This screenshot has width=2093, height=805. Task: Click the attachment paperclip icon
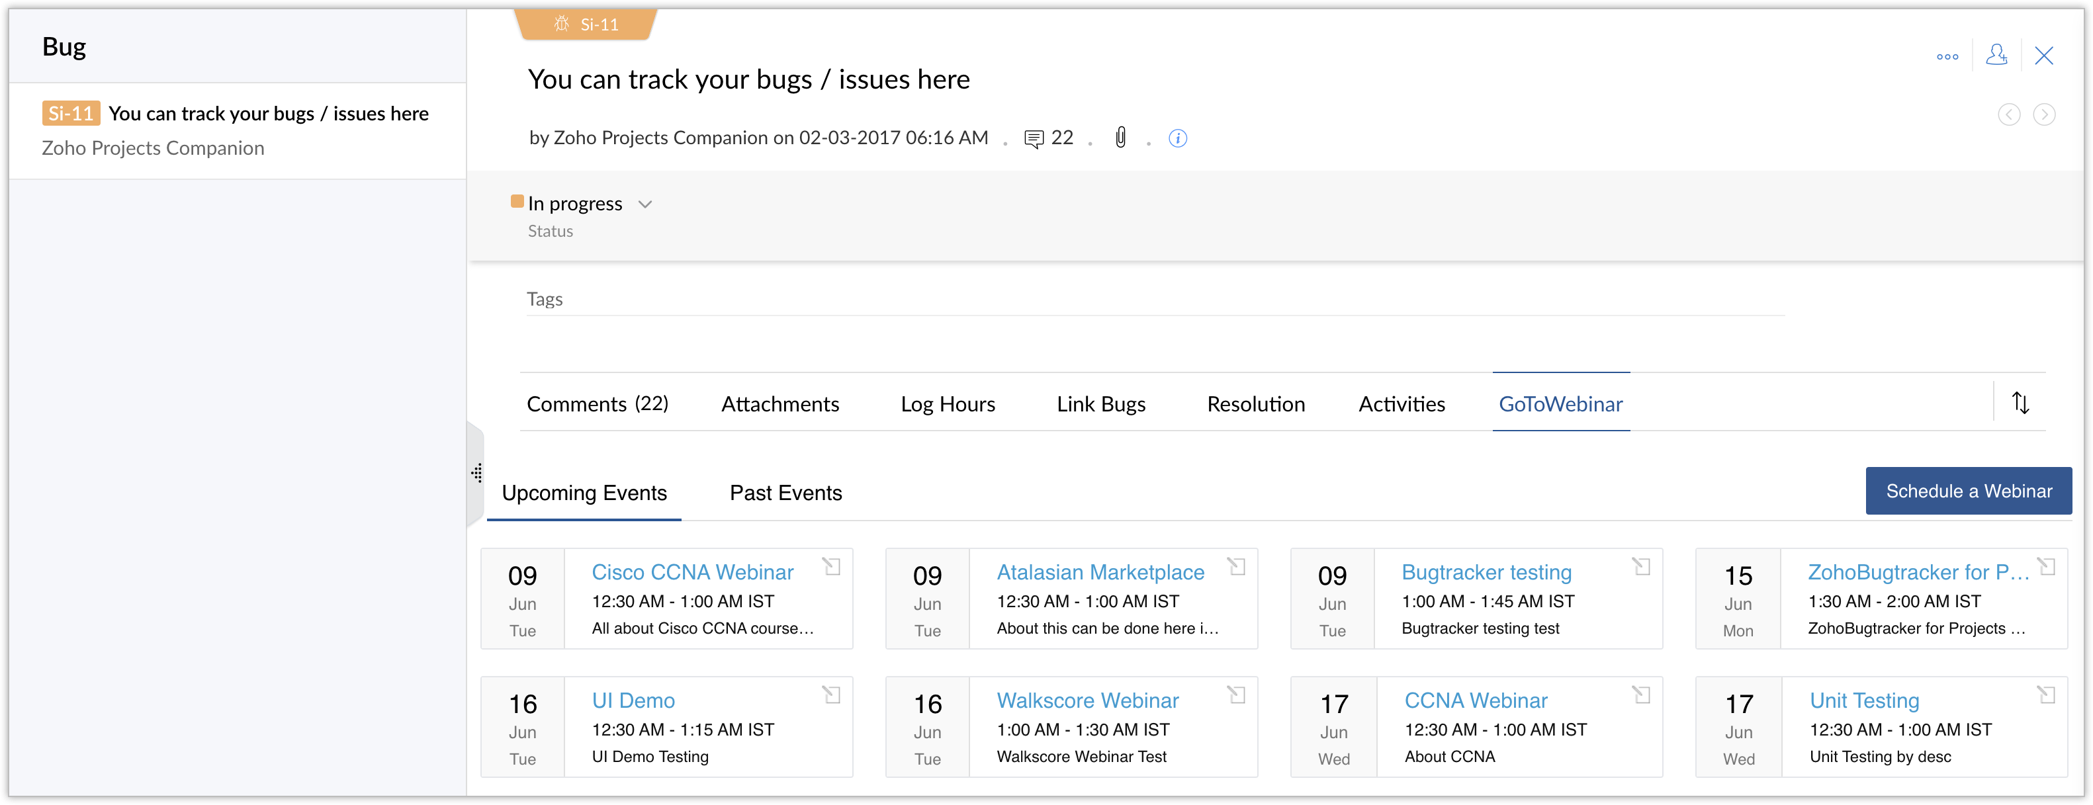pyautogui.click(x=1120, y=138)
